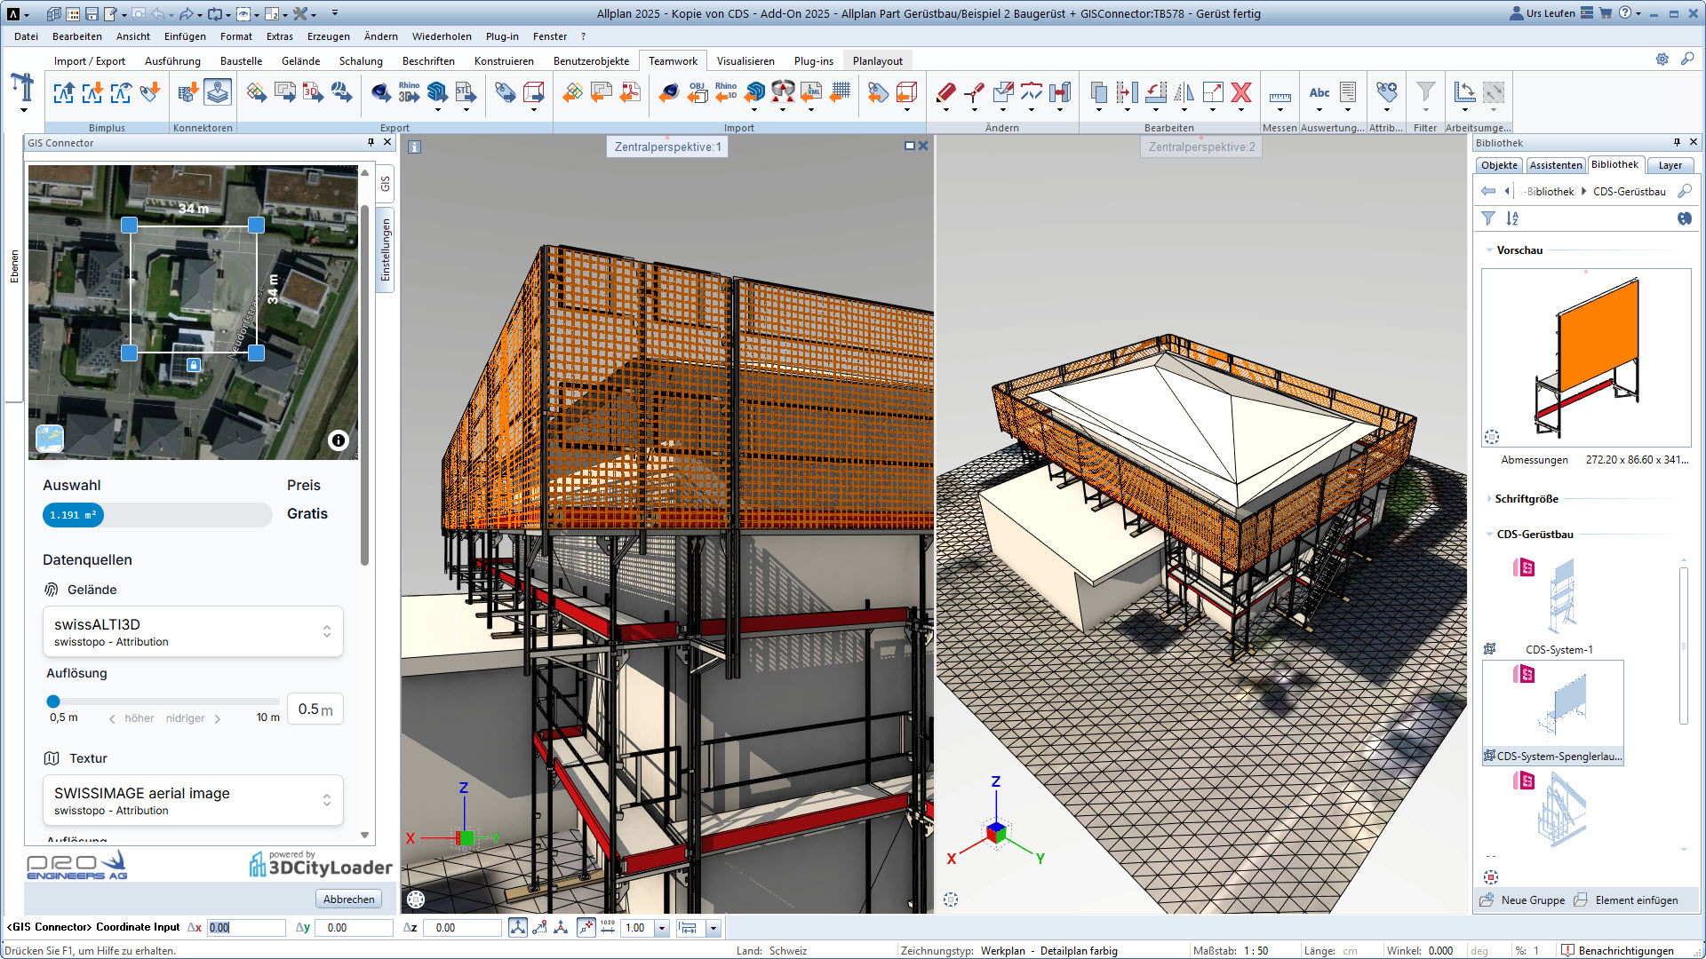Click the crane icon in the ribbon

click(x=23, y=87)
